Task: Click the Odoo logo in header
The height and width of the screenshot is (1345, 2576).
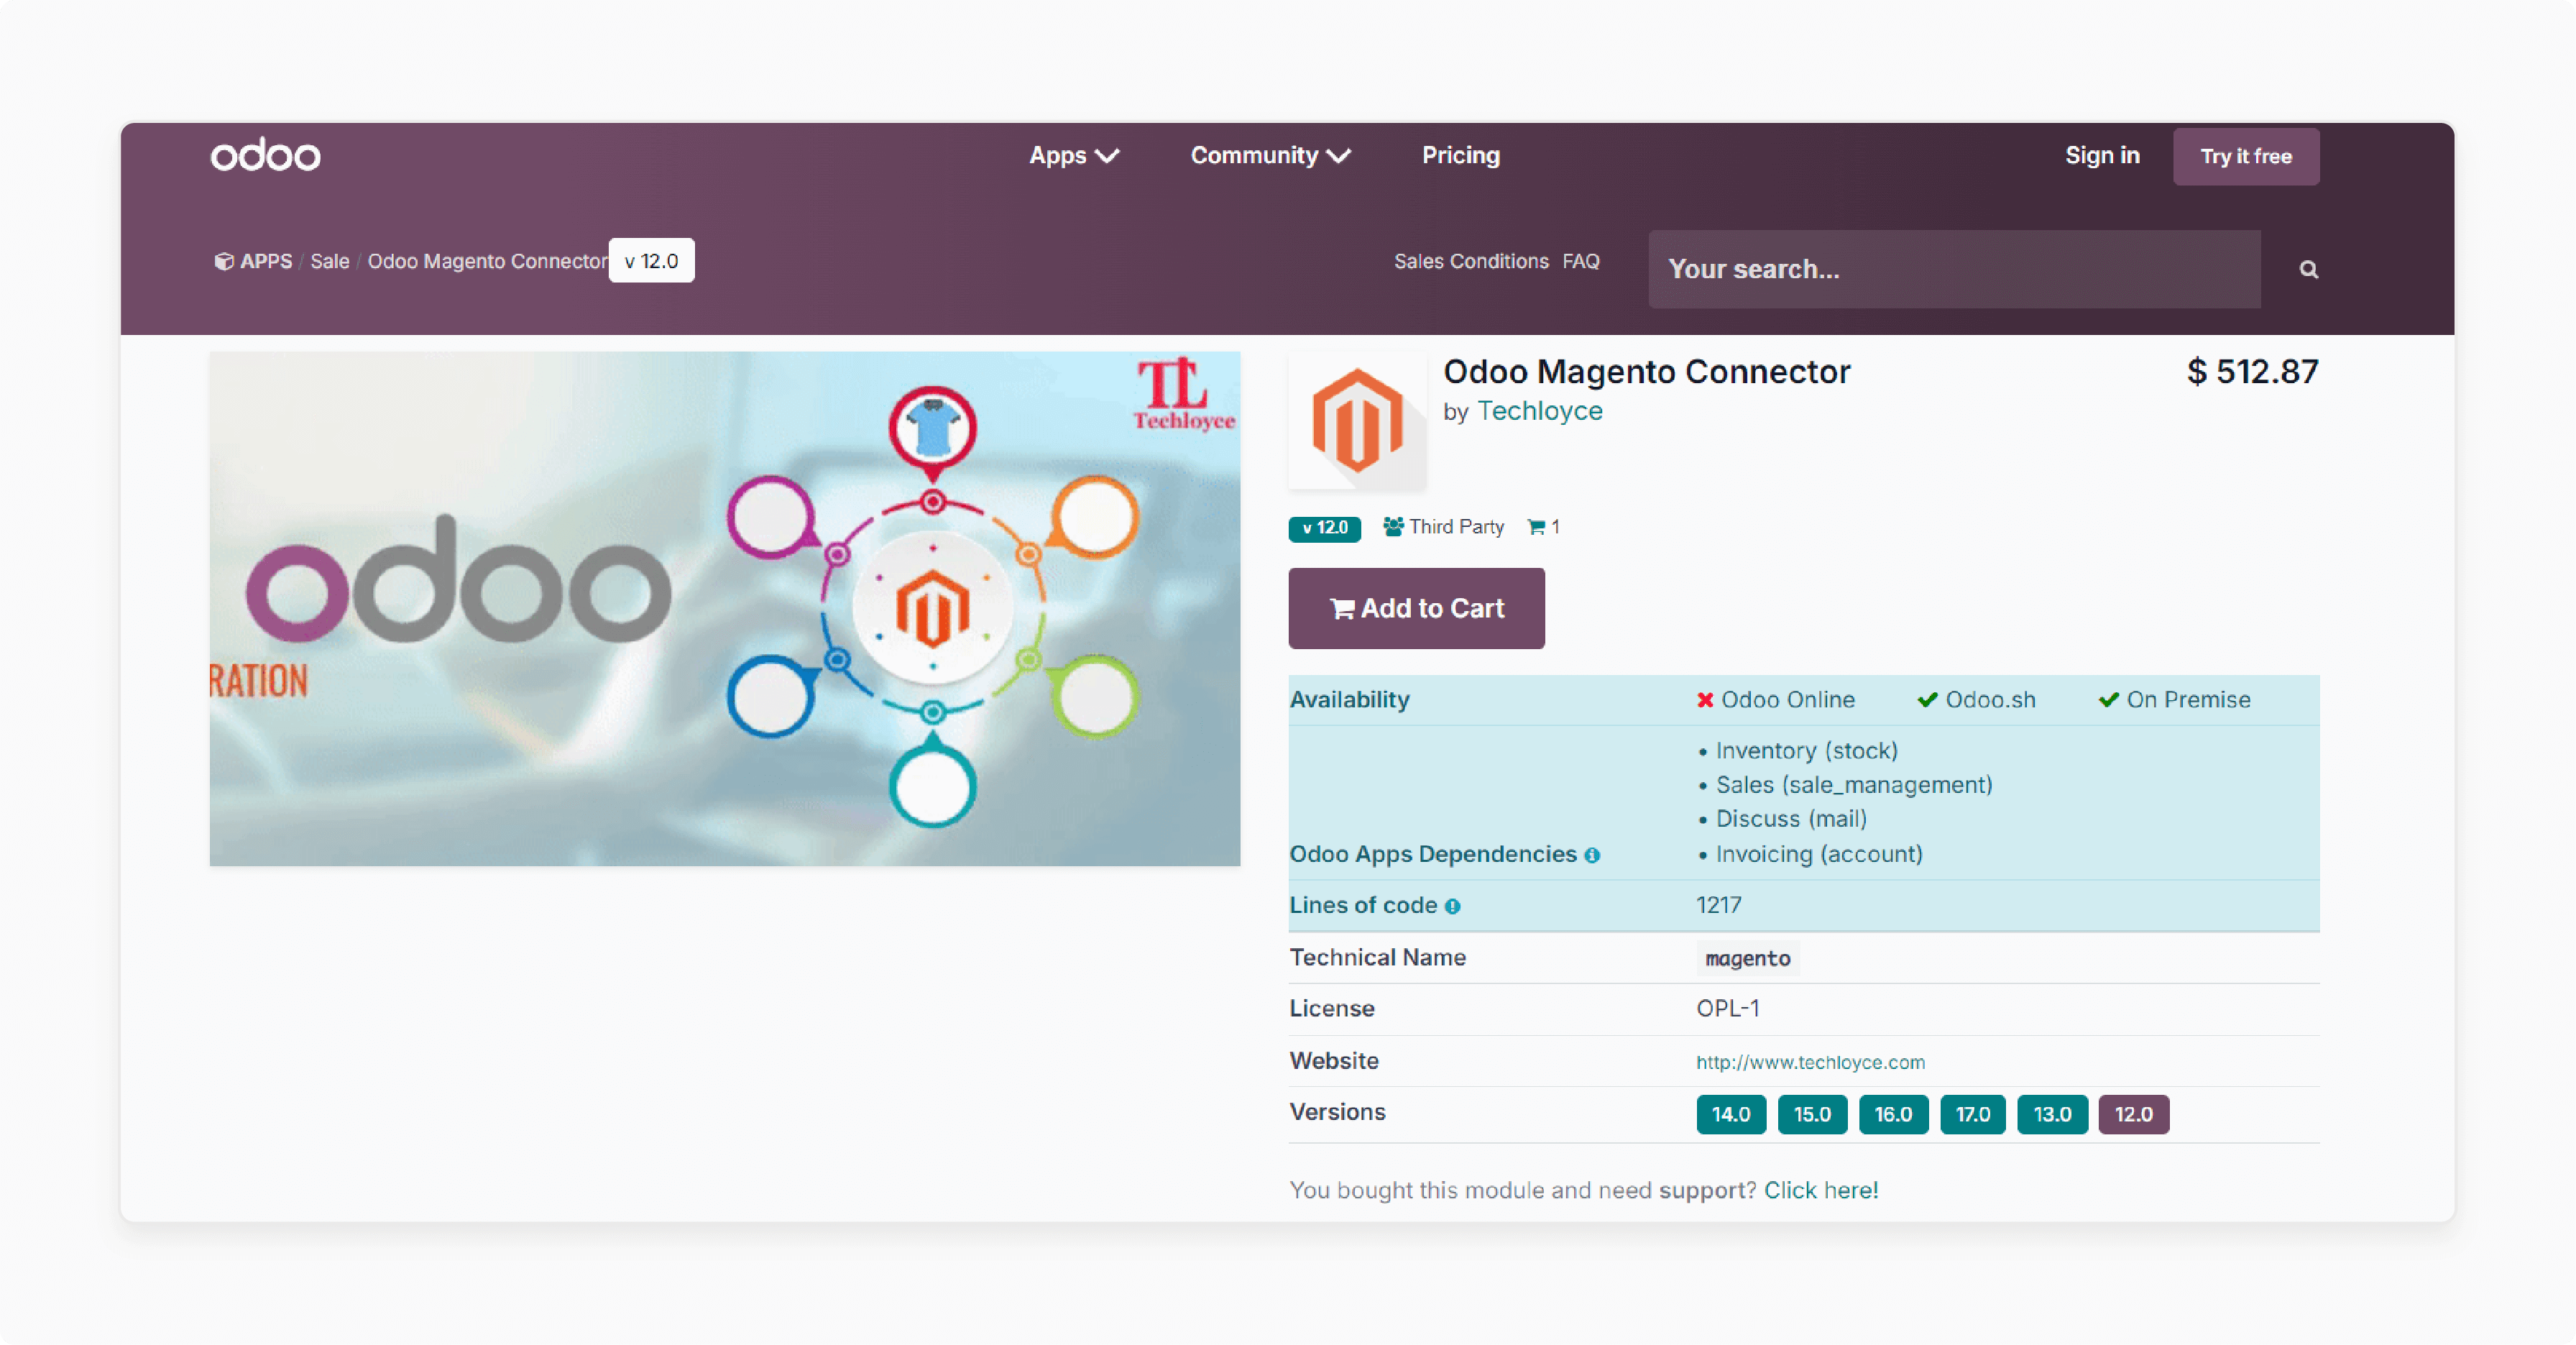Action: click(x=265, y=155)
